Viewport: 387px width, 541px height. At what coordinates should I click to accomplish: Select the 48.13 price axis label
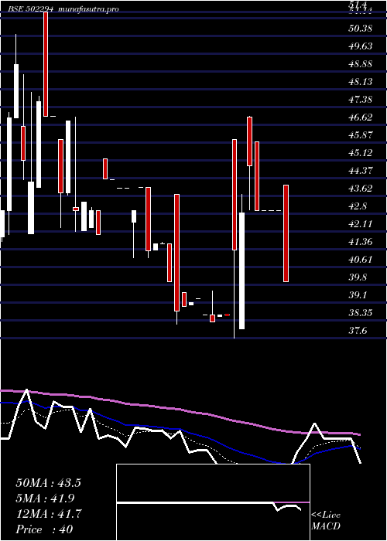pos(361,82)
